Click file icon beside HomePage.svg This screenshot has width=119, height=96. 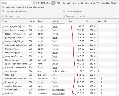pos(3,60)
